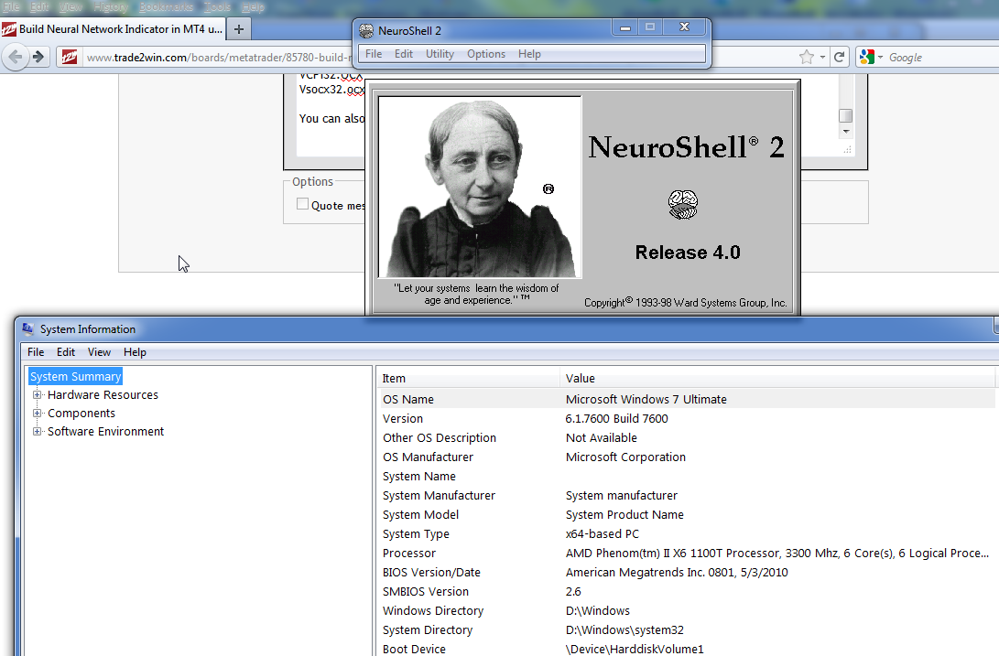Select the SMBIOS Version item
This screenshot has height=656, width=999.
pyautogui.click(x=426, y=592)
